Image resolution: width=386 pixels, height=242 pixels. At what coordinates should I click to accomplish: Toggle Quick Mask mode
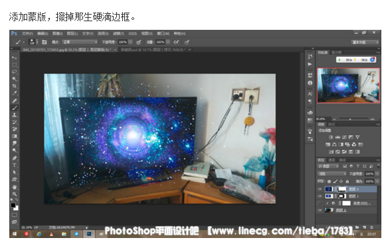coord(15,215)
